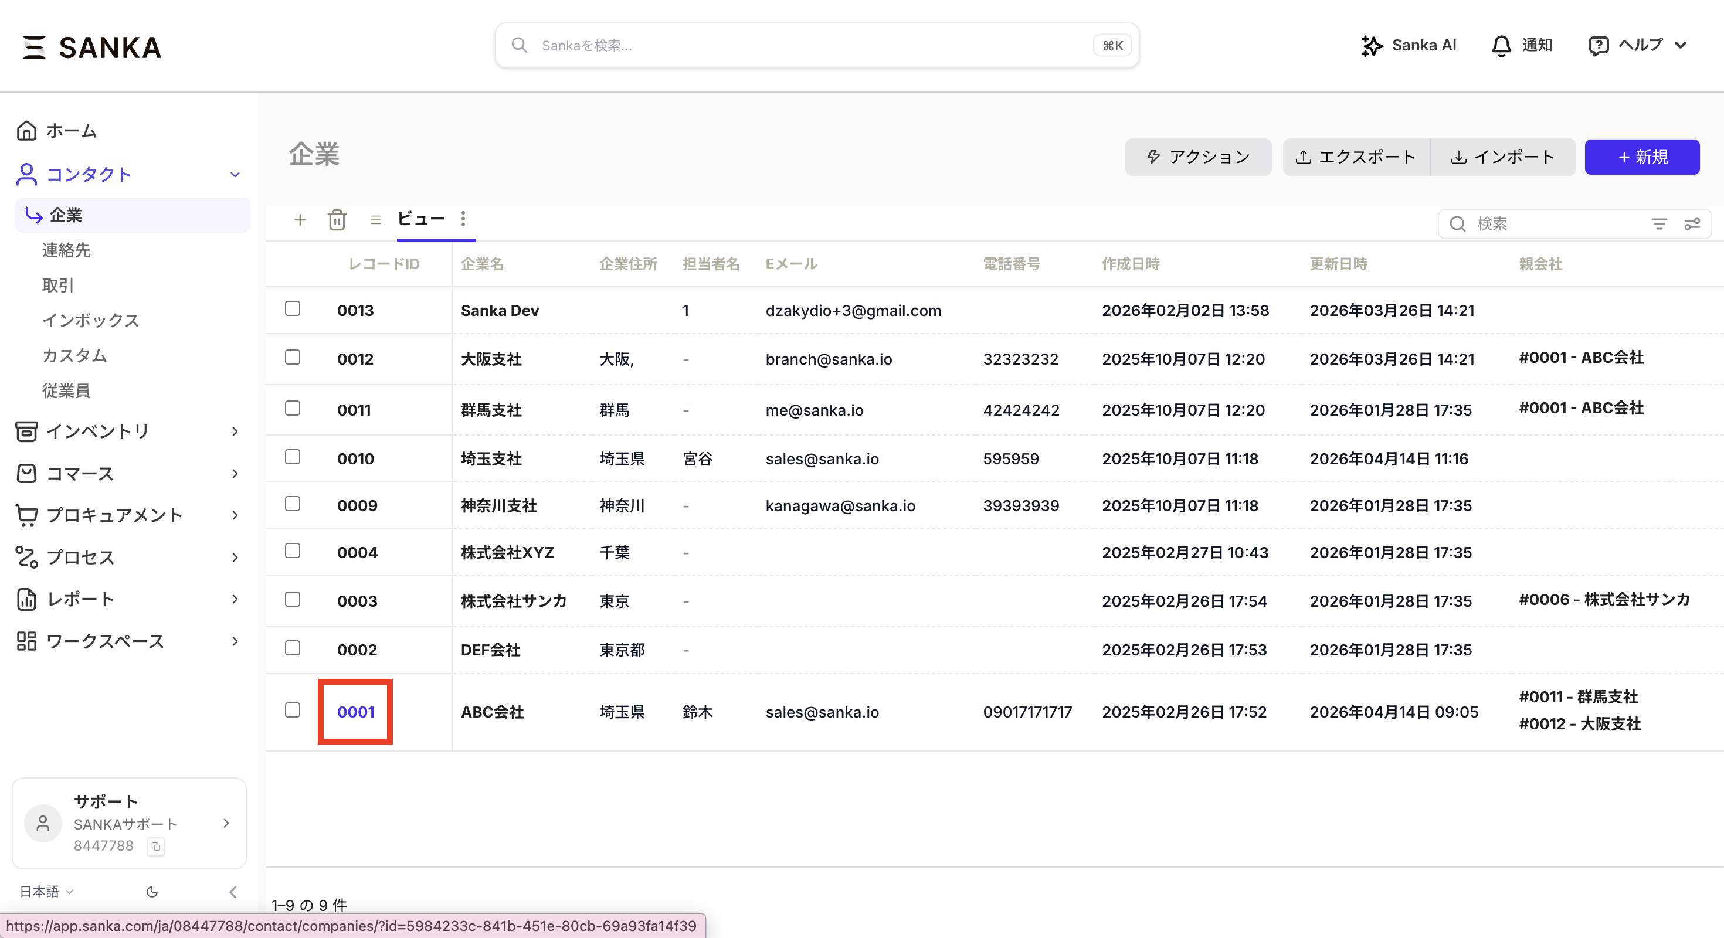The image size is (1724, 938).
Task: Open the 日本語 language dropdown
Action: click(x=46, y=892)
